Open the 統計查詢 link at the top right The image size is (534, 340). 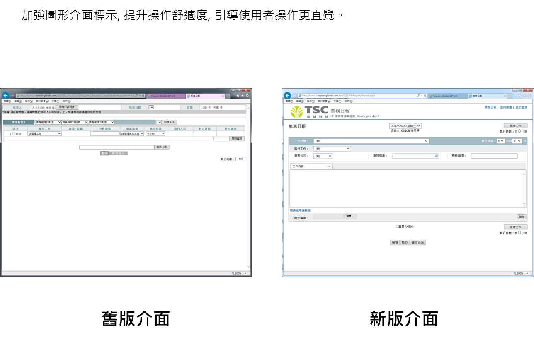click(522, 107)
